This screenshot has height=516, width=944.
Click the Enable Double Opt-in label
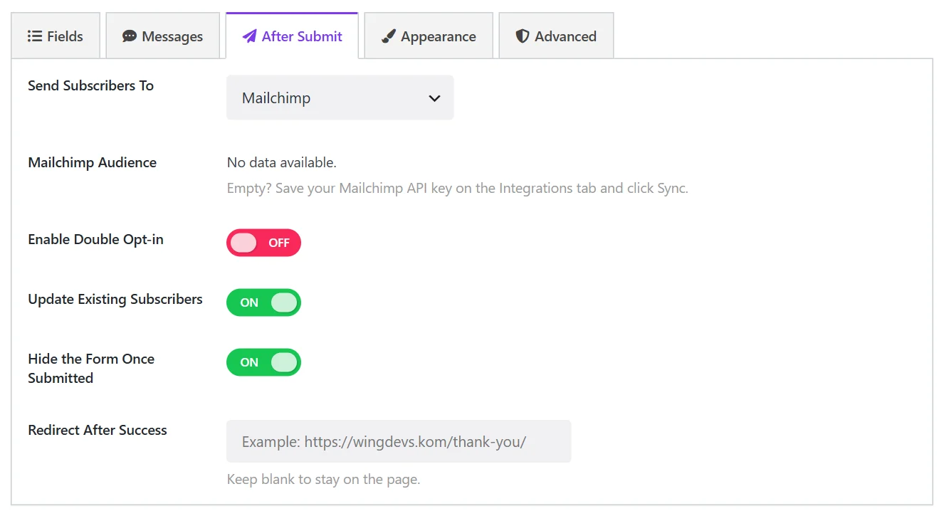[95, 239]
